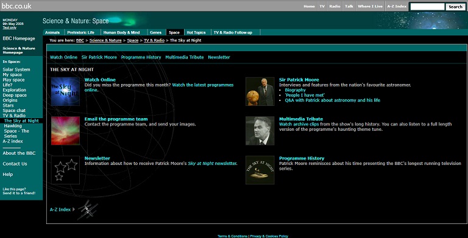Click the stars icon next to Newsletter
The width and height of the screenshot is (468, 238).
pos(65,170)
